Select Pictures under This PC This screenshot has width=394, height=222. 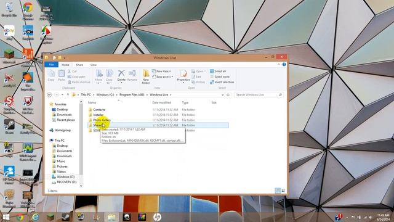[x=62, y=166]
